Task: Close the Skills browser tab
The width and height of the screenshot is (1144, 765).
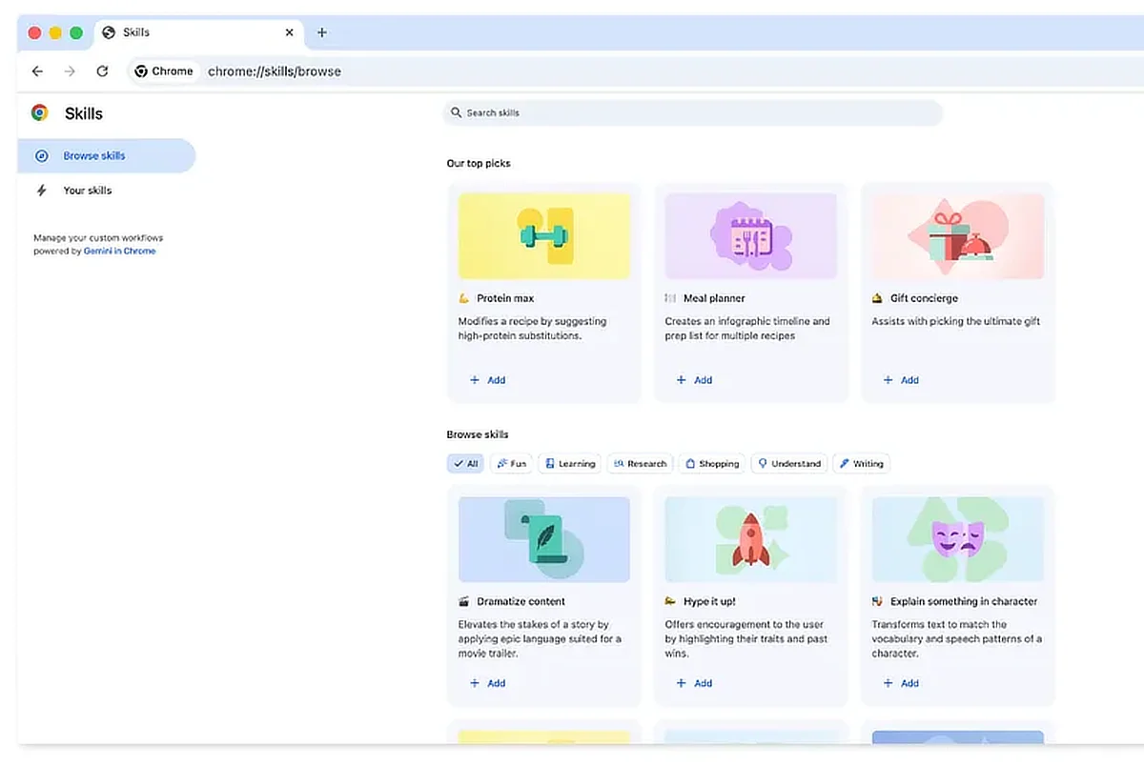Action: pos(290,32)
